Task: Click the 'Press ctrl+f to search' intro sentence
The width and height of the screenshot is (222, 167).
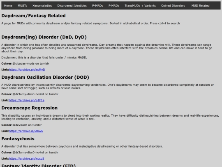Action: pos(165,23)
